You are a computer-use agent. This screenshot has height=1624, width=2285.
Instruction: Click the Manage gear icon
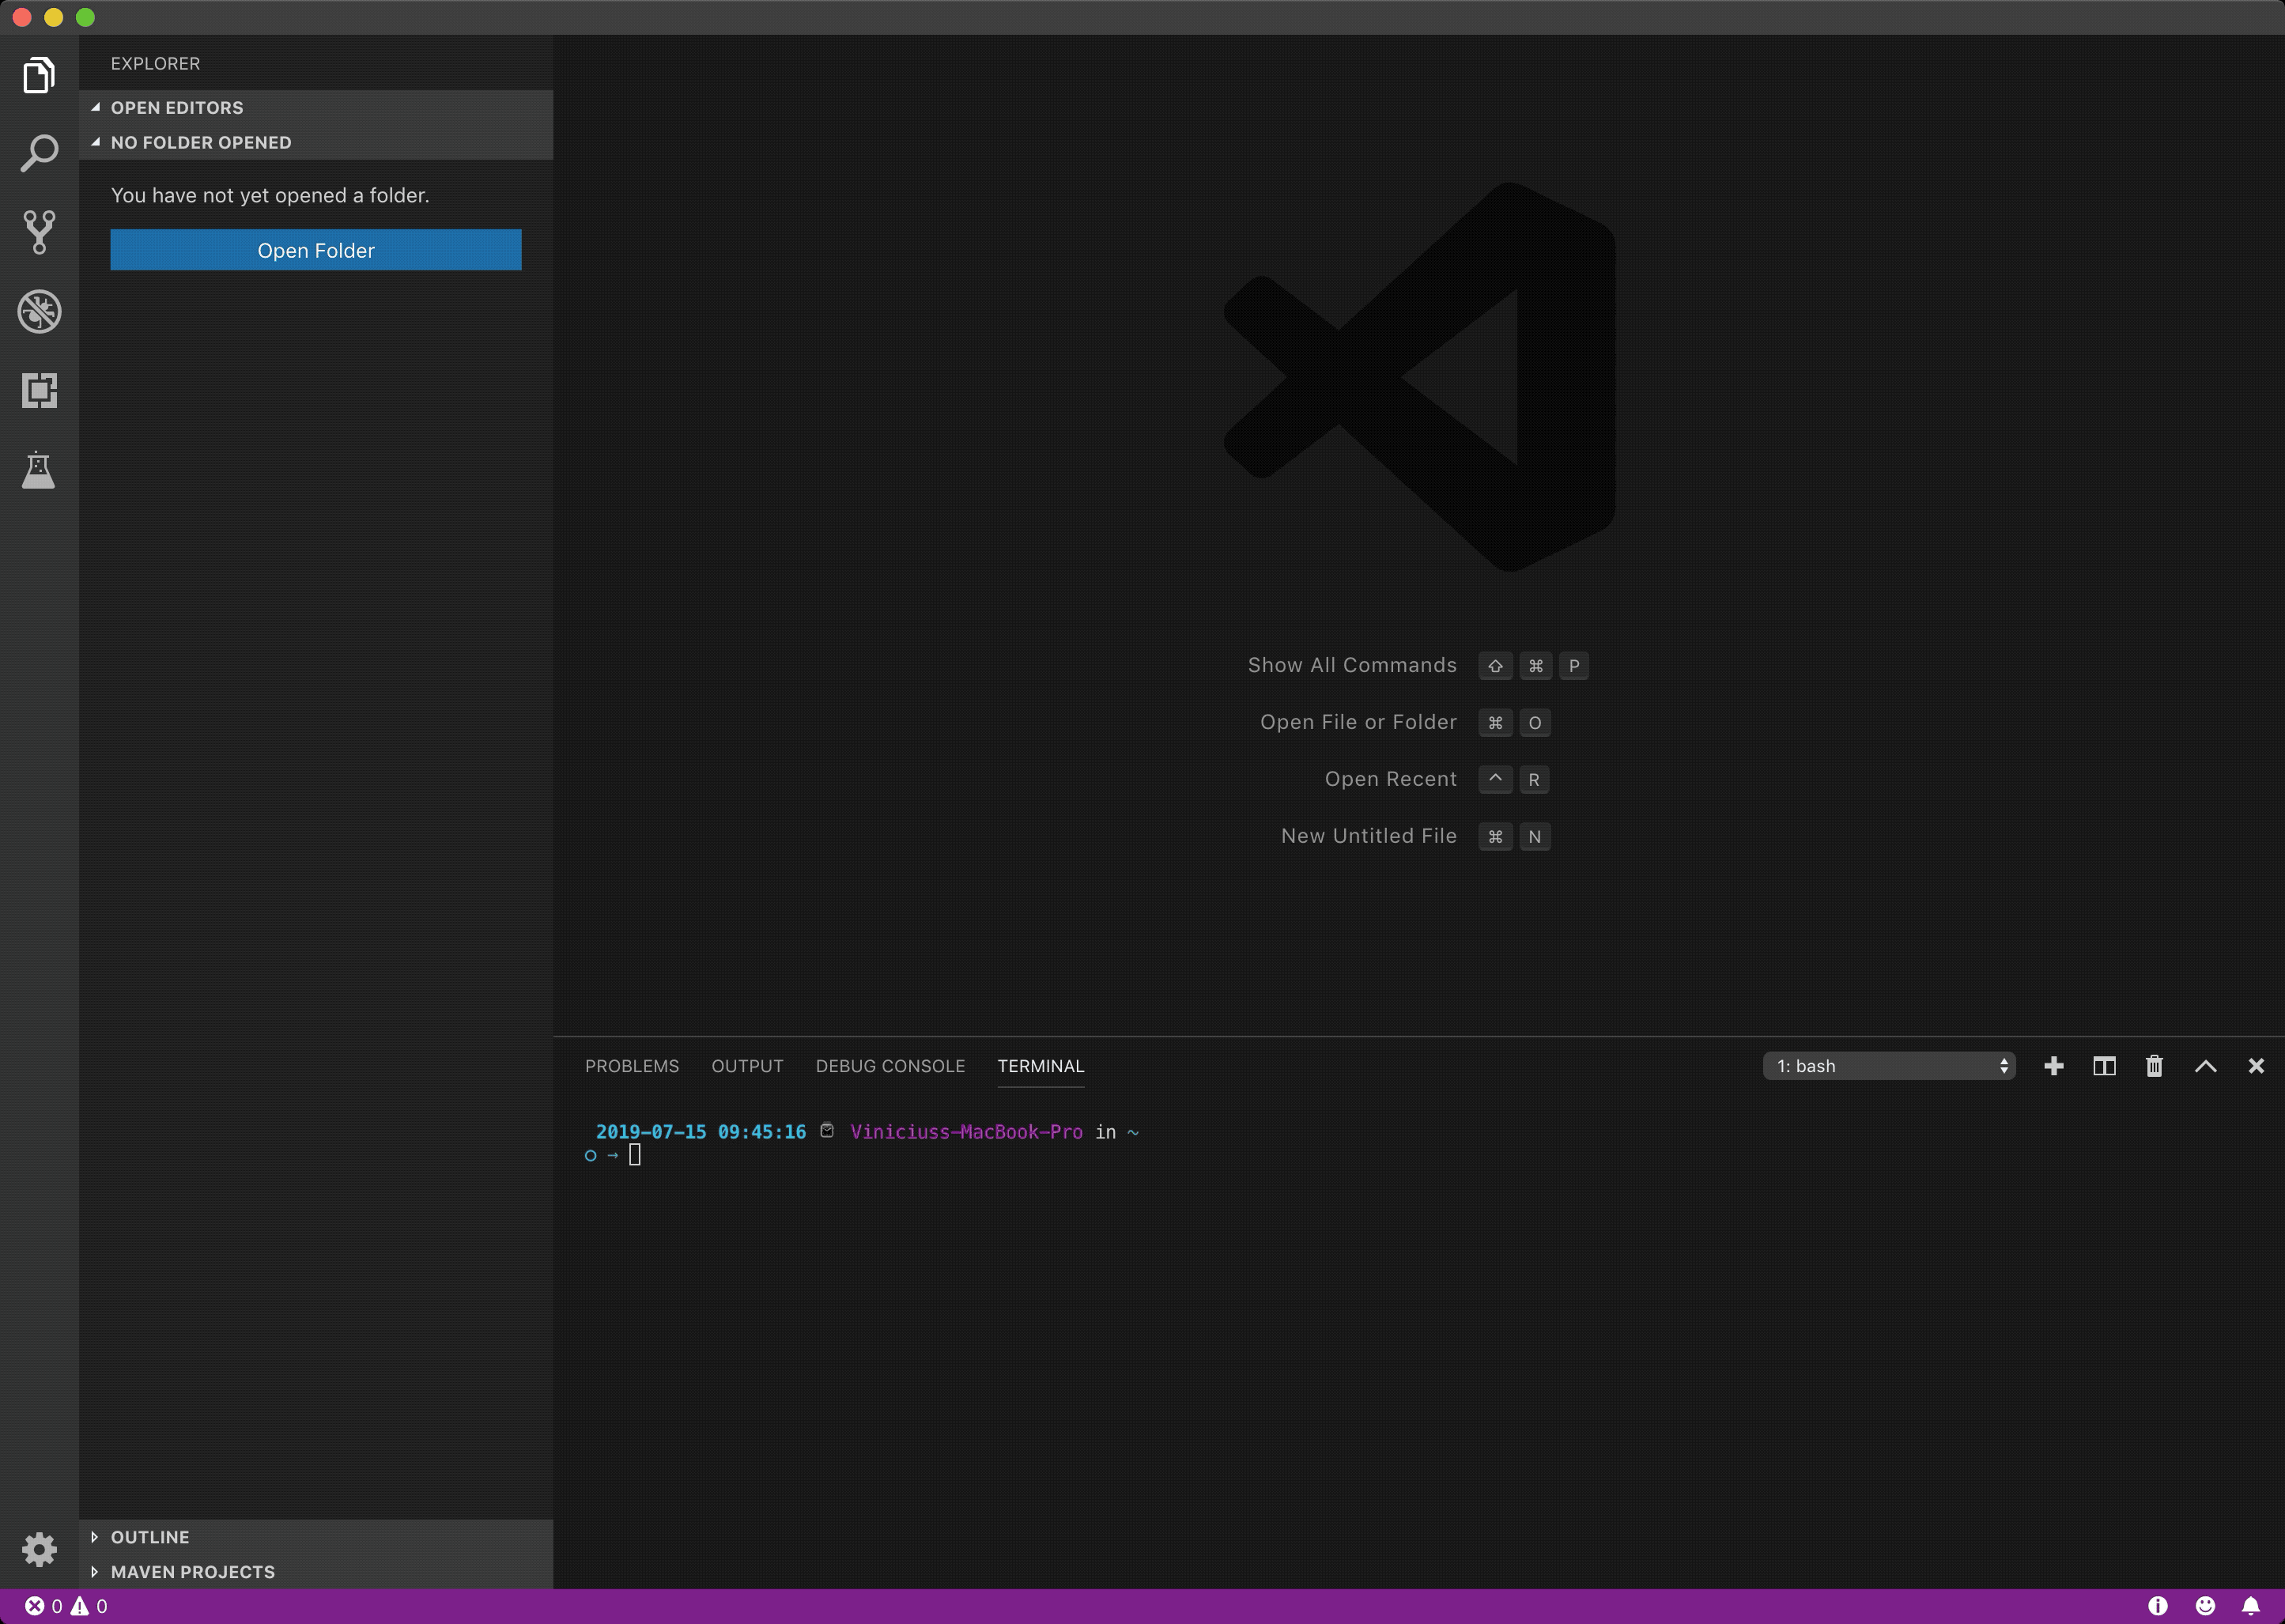(x=39, y=1549)
